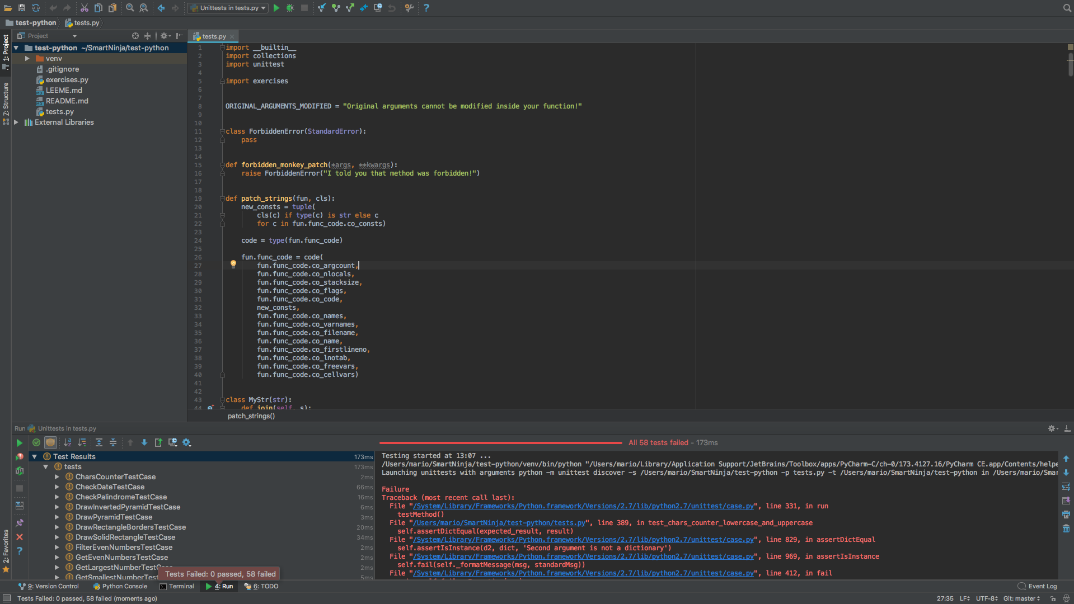This screenshot has width=1074, height=604.
Task: Click Sort Alphabetically icon in test toolbar
Action: 68,442
